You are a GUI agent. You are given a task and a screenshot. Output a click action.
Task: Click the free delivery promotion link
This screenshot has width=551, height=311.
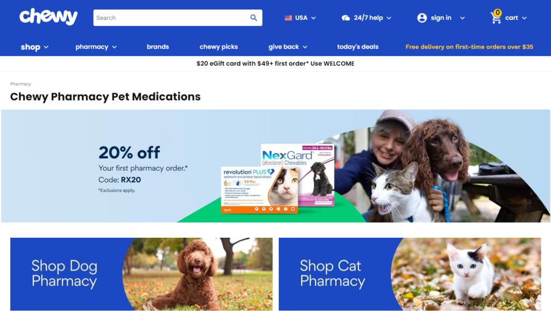tap(469, 47)
